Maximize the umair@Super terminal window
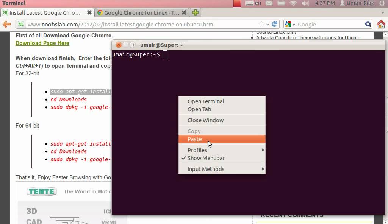 point(132,45)
